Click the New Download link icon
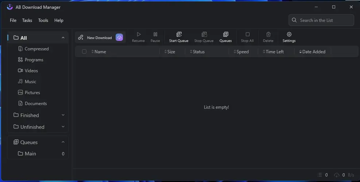The image size is (360, 182). click(x=81, y=38)
